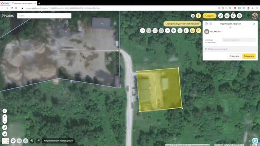Click the heart bookmark icon in address bar
Viewport: 260px width, 146px height.
tap(230, 8)
